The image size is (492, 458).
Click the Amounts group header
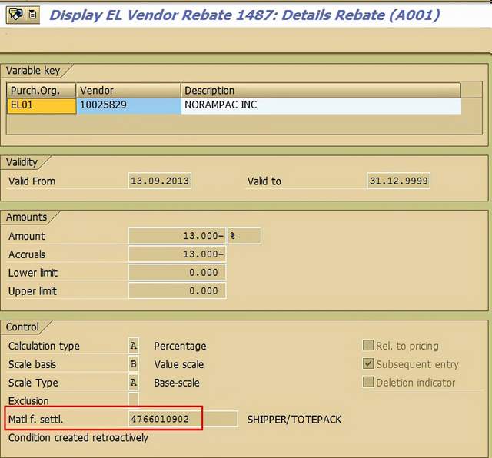click(x=26, y=217)
